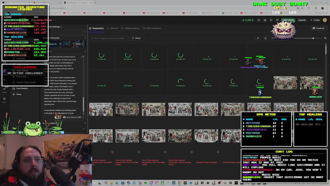Click info icon above the third invalid value error
Image resolution: width=330 pixels, height=186 pixels.
(165, 152)
